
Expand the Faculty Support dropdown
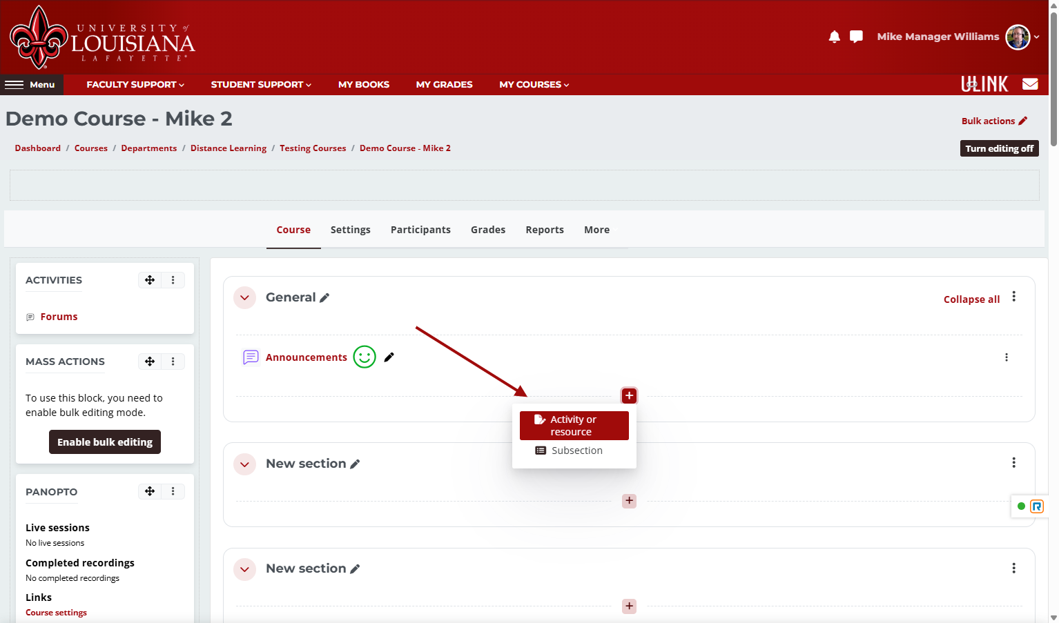(135, 85)
